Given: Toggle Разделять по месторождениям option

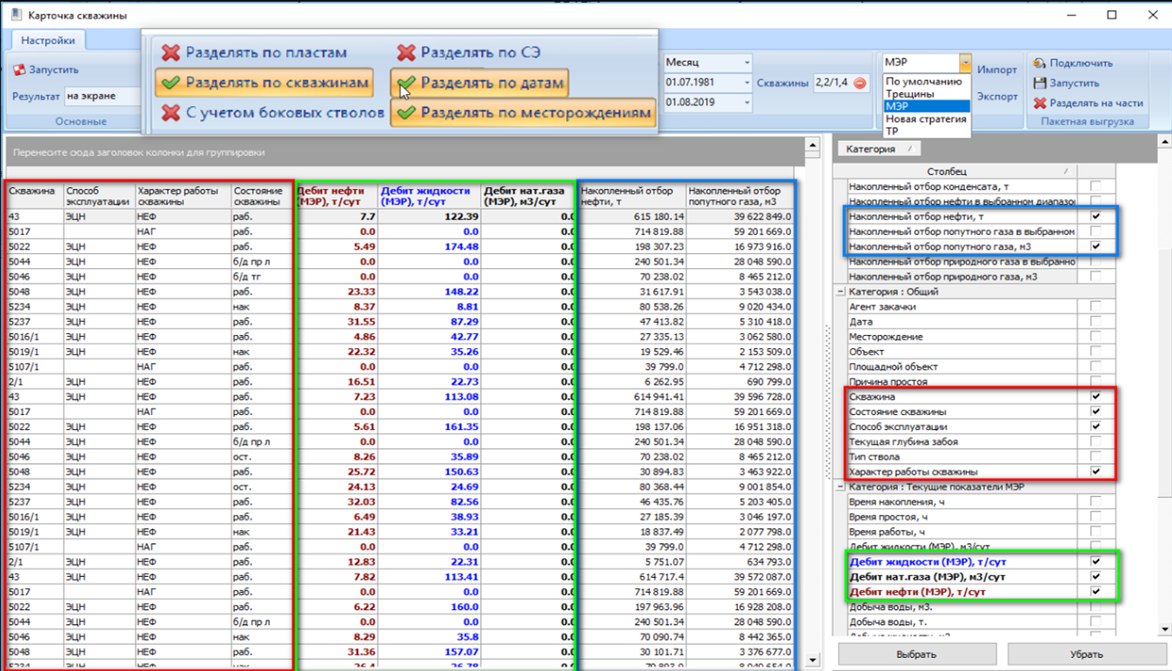Looking at the screenshot, I should pos(523,113).
